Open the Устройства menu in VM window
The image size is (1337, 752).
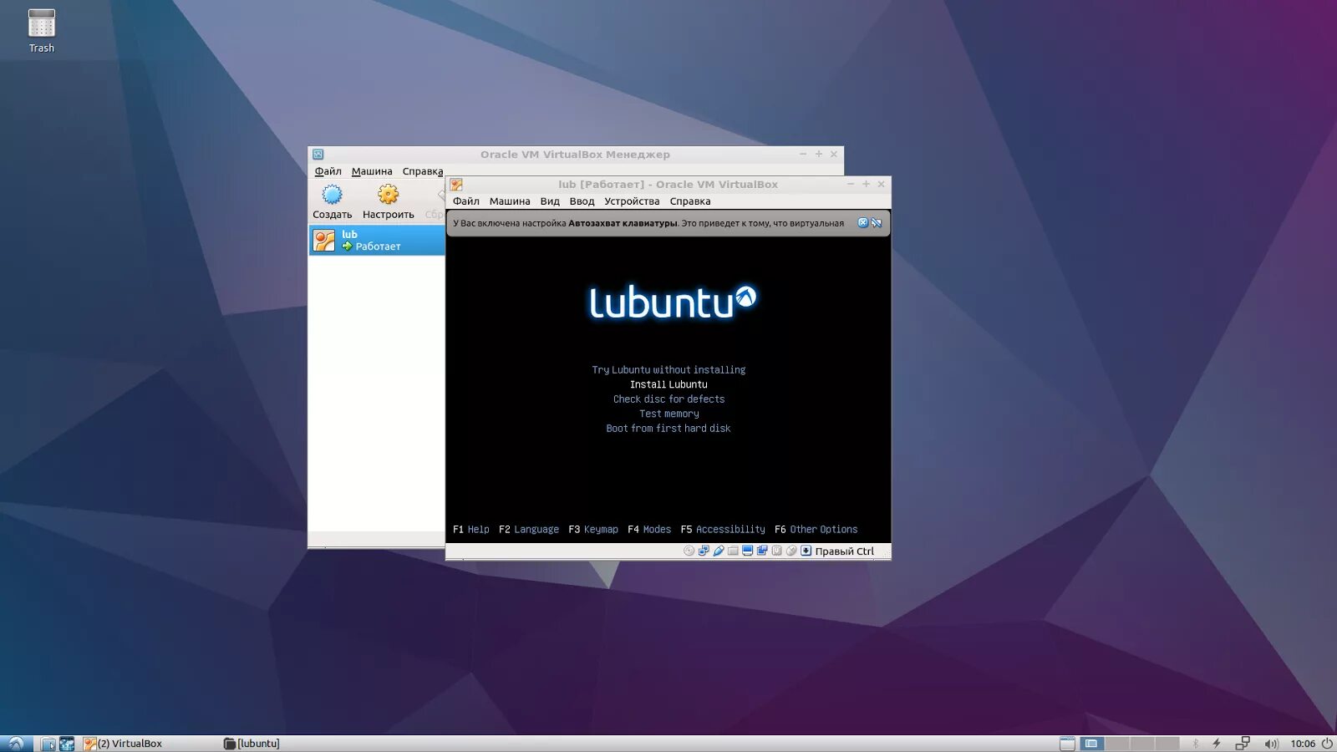(x=632, y=201)
